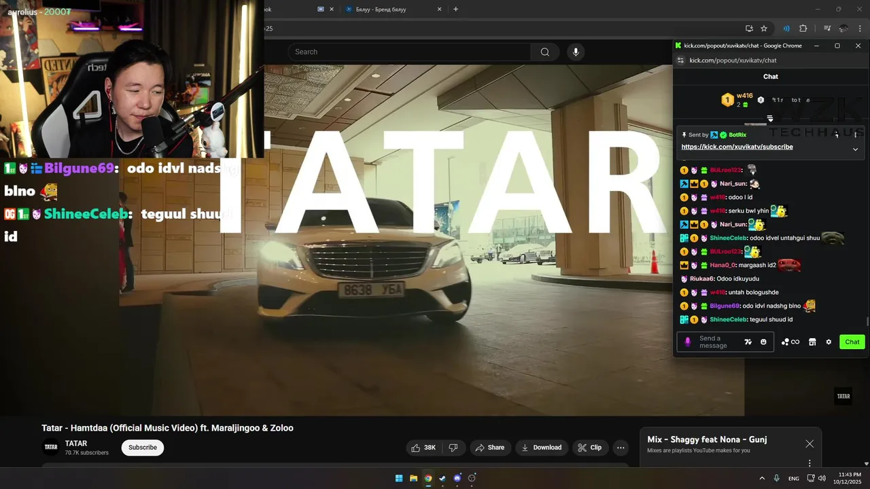Image resolution: width=870 pixels, height=489 pixels.
Task: Open the Chrome profile avatar
Action: point(843,29)
